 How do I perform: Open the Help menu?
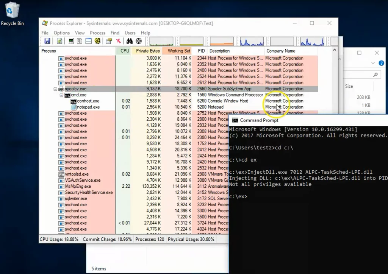tap(145, 33)
